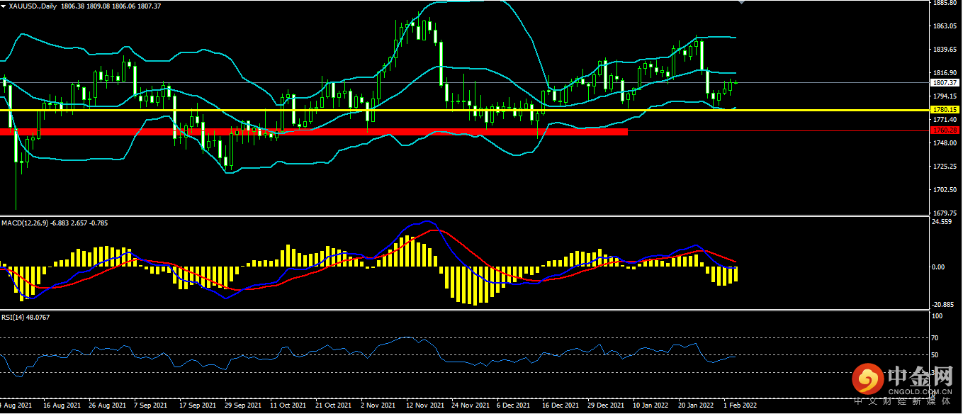Image resolution: width=963 pixels, height=414 pixels.
Task: Select the yellow price label 1780.15
Action: coord(945,110)
